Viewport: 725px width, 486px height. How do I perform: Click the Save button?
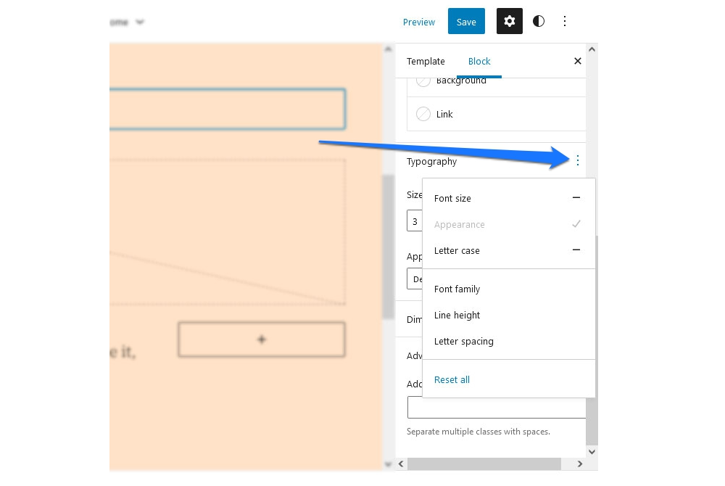466,21
